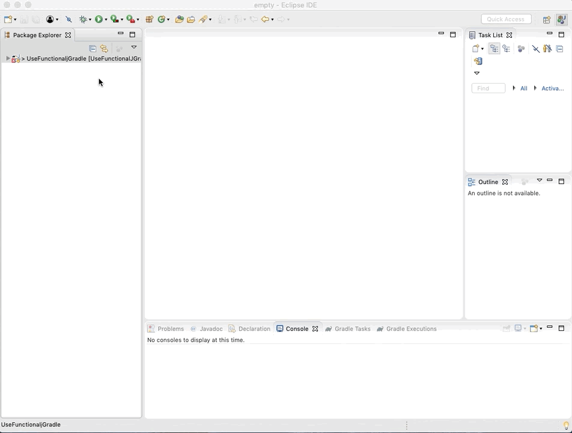Open the New Java Class dropdown arrow

click(168, 20)
